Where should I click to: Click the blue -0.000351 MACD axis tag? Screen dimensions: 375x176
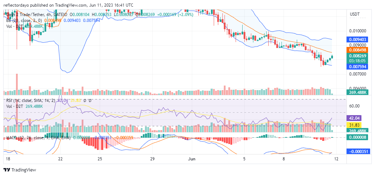[x=359, y=152]
